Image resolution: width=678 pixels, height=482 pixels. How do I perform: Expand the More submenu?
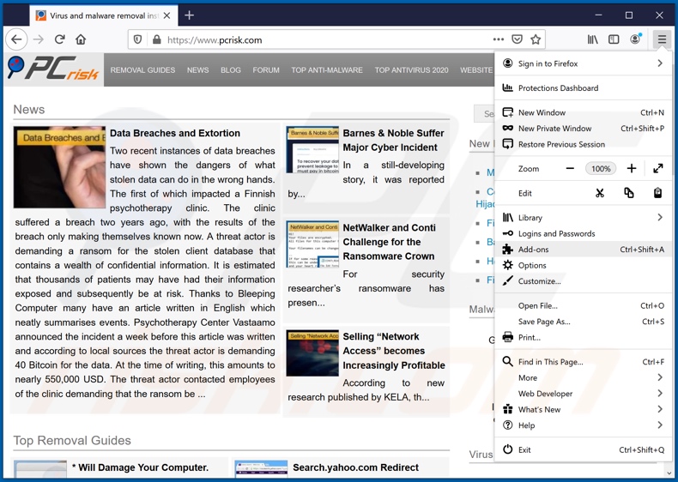tap(583, 378)
